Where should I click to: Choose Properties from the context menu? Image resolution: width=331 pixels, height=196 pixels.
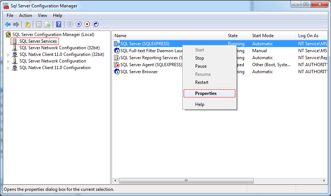[209, 93]
